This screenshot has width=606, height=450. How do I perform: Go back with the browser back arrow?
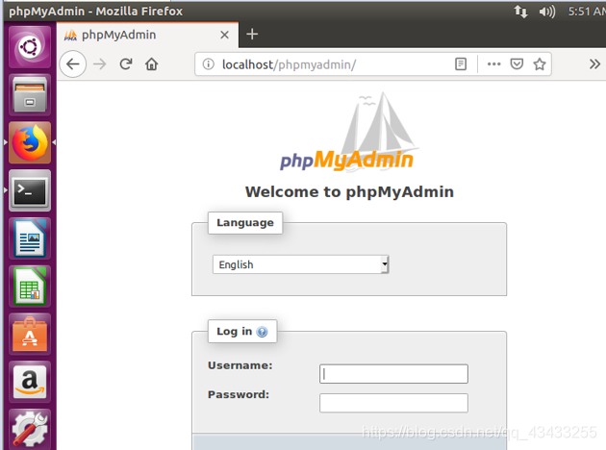click(73, 64)
